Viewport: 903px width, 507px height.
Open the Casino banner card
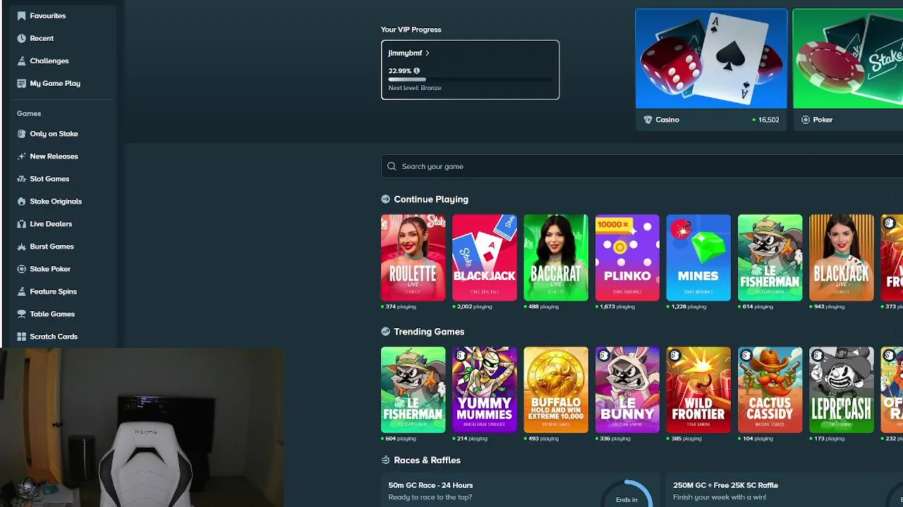coord(711,70)
